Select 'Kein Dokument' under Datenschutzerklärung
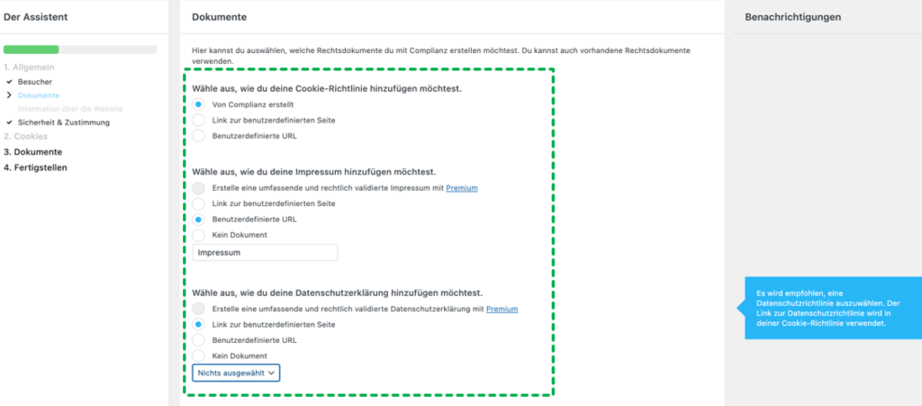 pyautogui.click(x=199, y=356)
